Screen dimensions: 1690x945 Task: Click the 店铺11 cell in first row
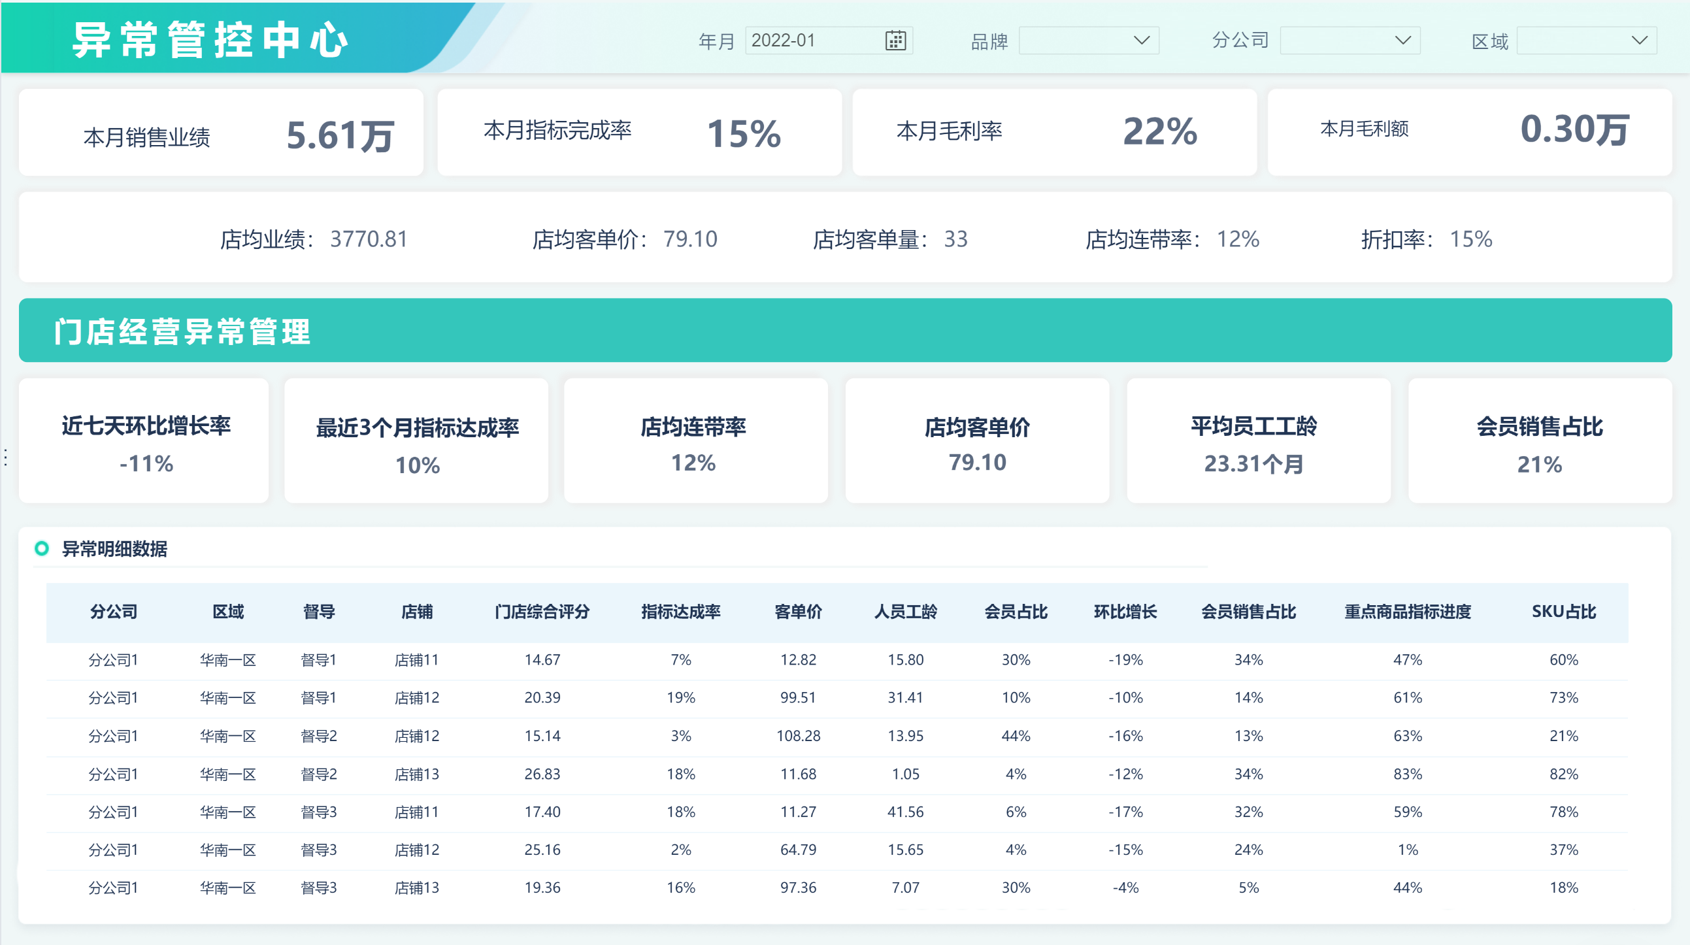416,660
